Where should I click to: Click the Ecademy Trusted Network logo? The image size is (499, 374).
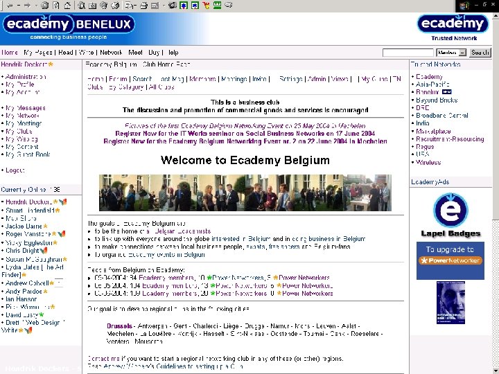click(x=453, y=28)
